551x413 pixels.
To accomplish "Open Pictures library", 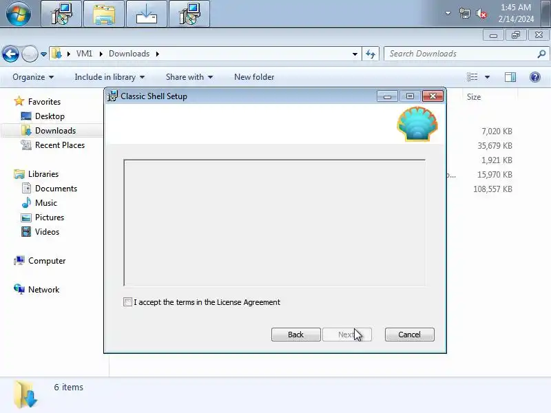I will tap(50, 218).
